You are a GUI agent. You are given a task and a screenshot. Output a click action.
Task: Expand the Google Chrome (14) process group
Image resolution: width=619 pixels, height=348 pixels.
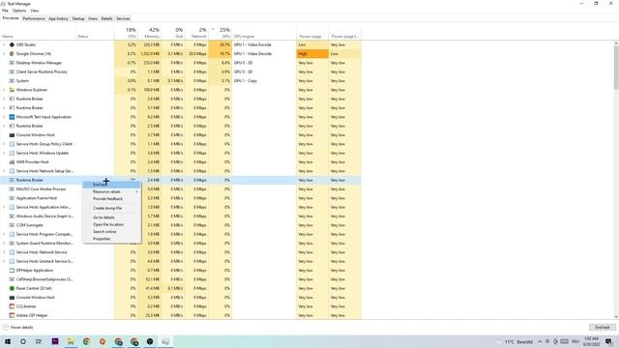pyautogui.click(x=4, y=54)
